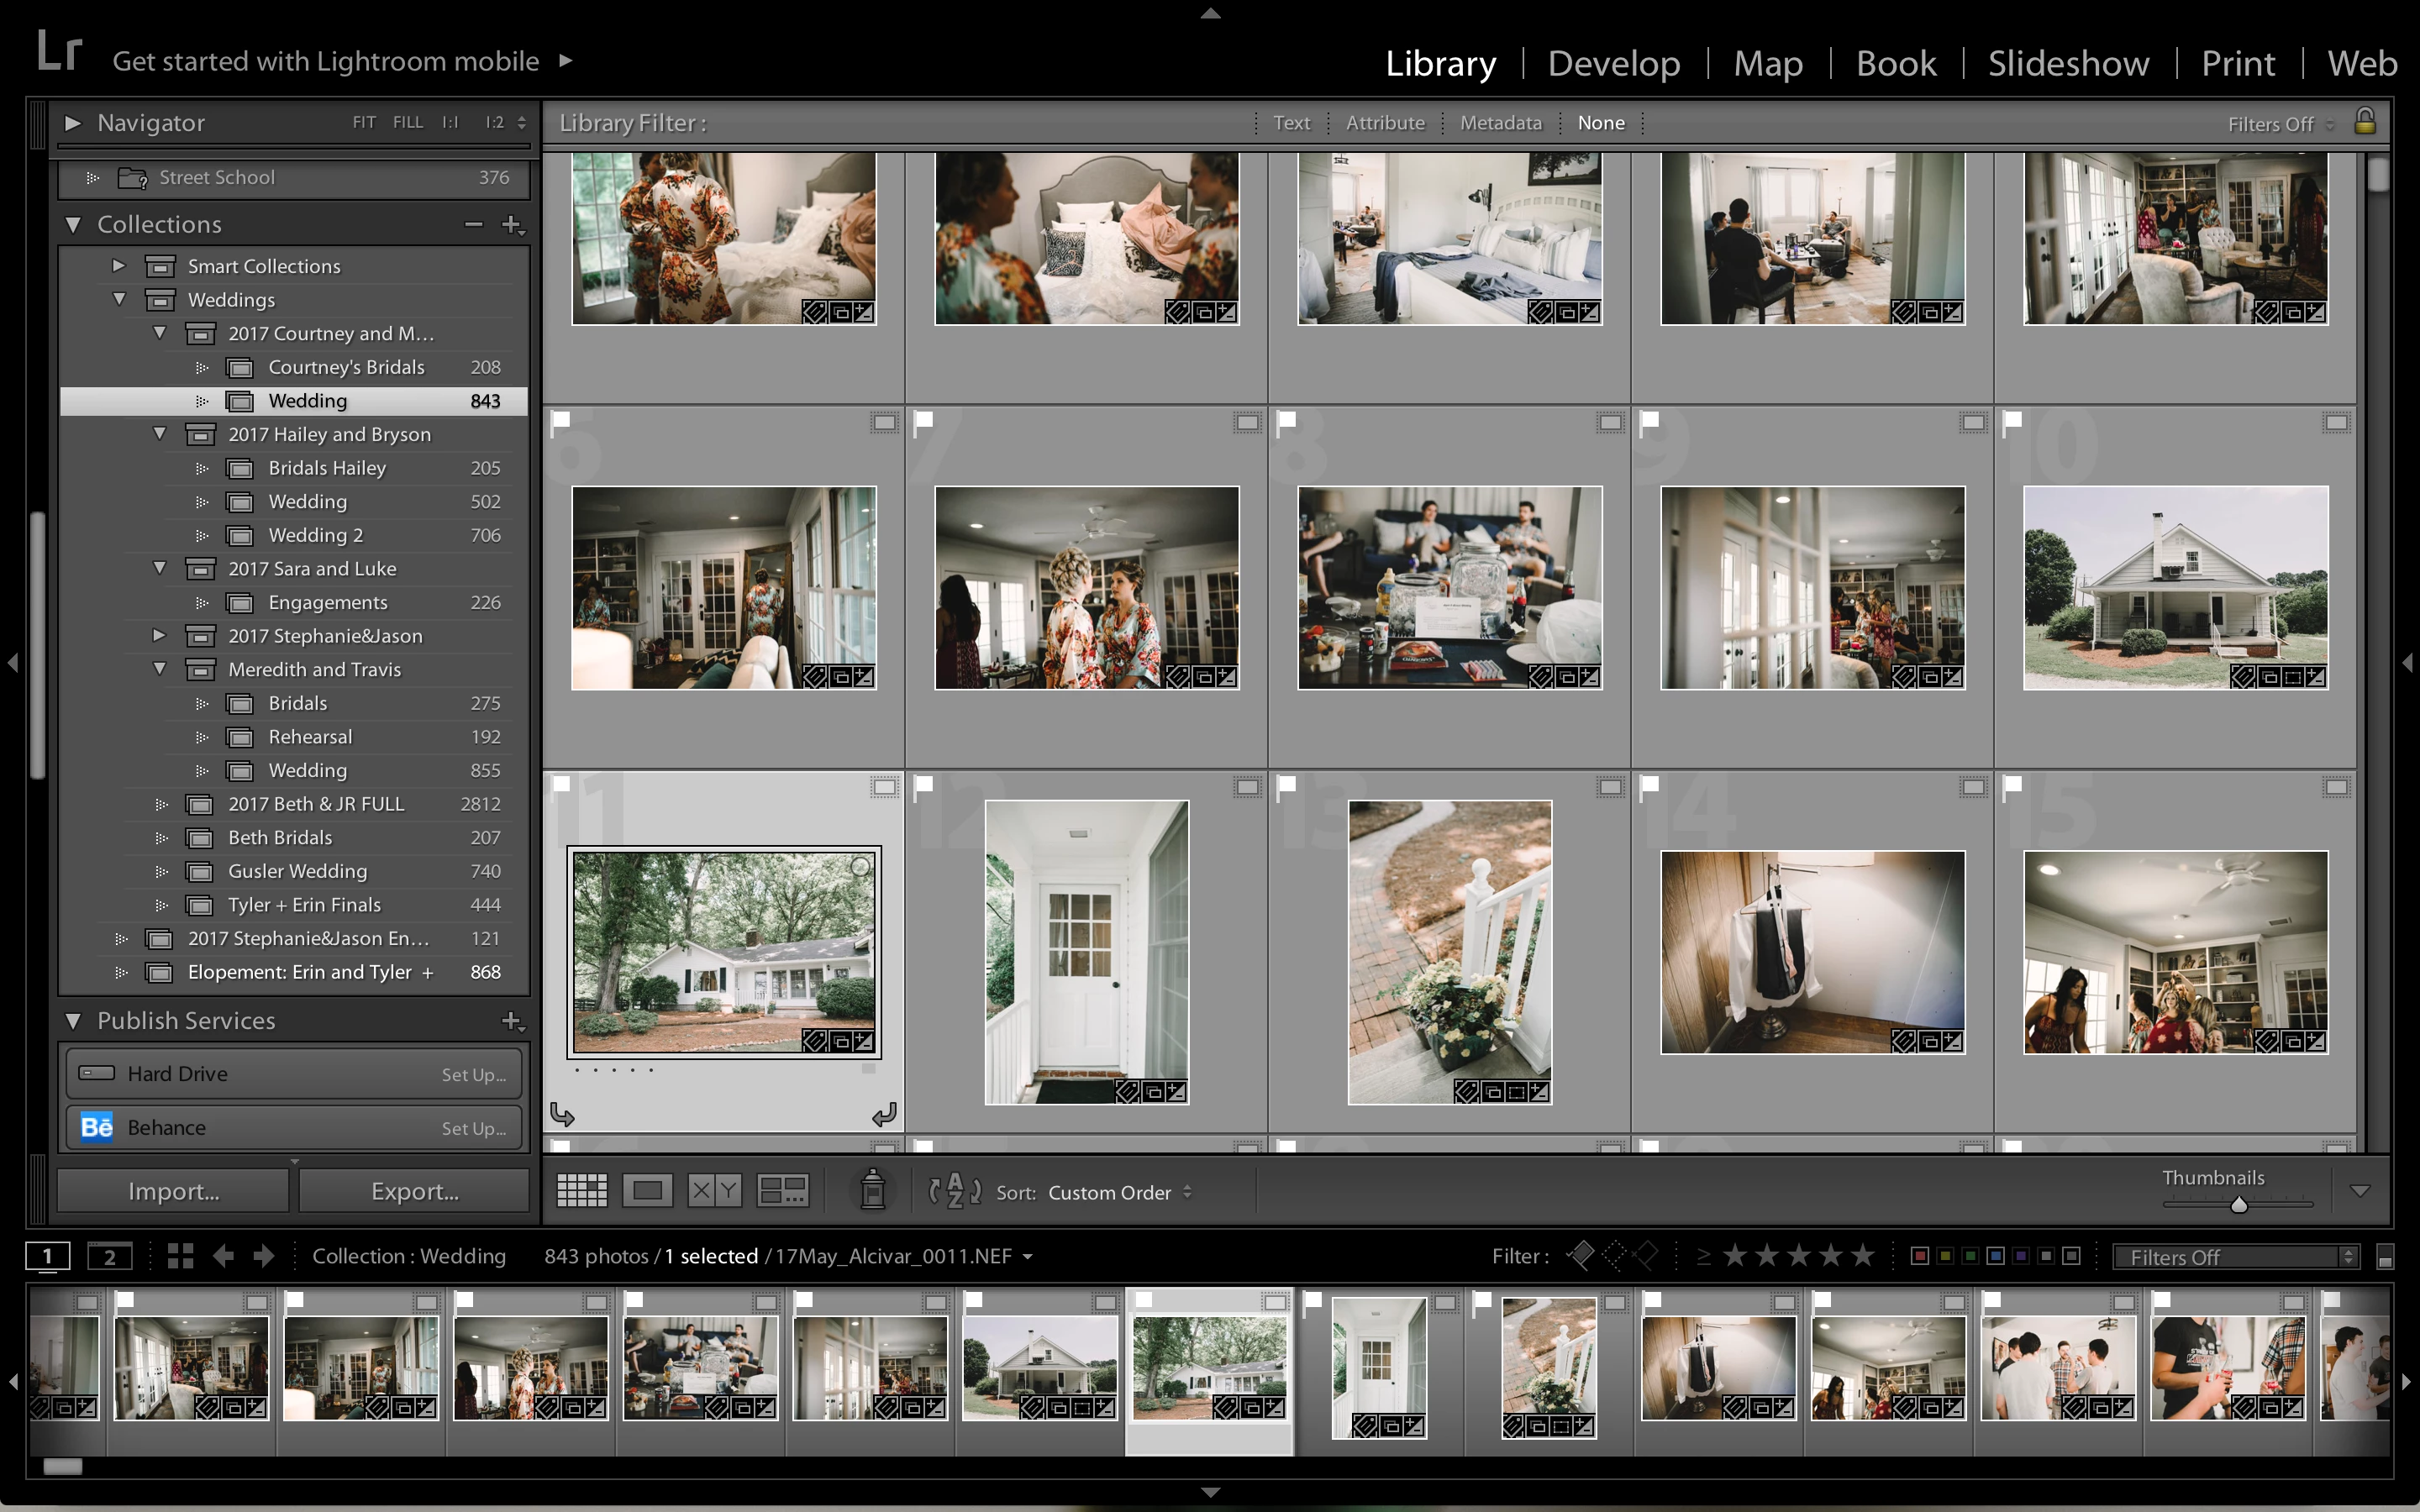
Task: Go forward with the filmstrip arrow
Action: (x=264, y=1256)
